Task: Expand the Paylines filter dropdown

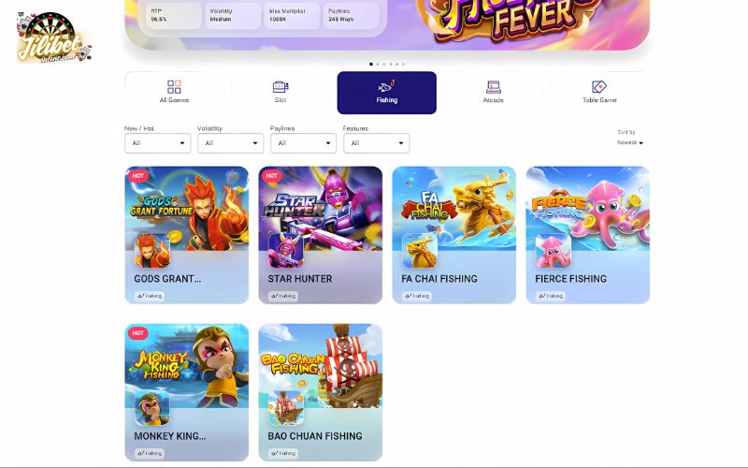Action: tap(303, 143)
